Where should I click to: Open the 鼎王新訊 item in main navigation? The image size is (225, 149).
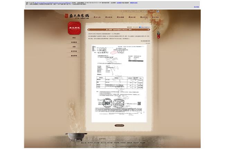[x=109, y=17]
